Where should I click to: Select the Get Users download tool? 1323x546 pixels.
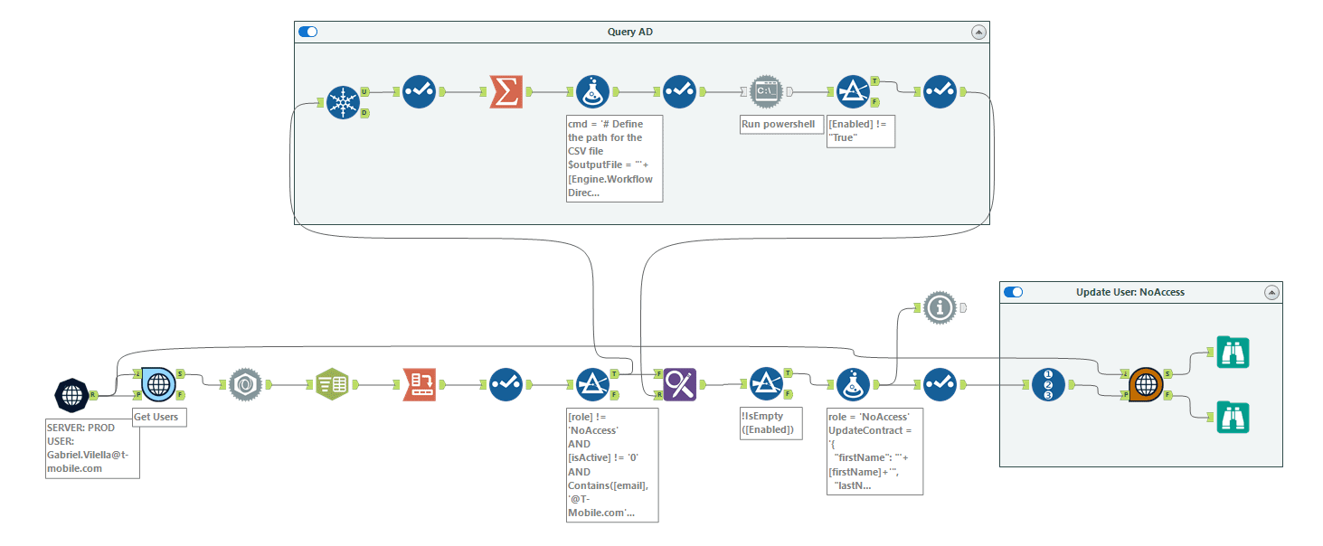(x=158, y=383)
